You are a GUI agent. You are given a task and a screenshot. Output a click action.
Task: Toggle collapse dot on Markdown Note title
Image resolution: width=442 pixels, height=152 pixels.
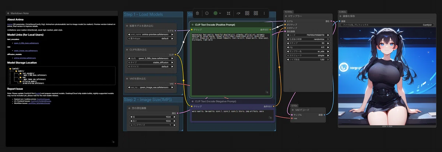tap(9, 13)
